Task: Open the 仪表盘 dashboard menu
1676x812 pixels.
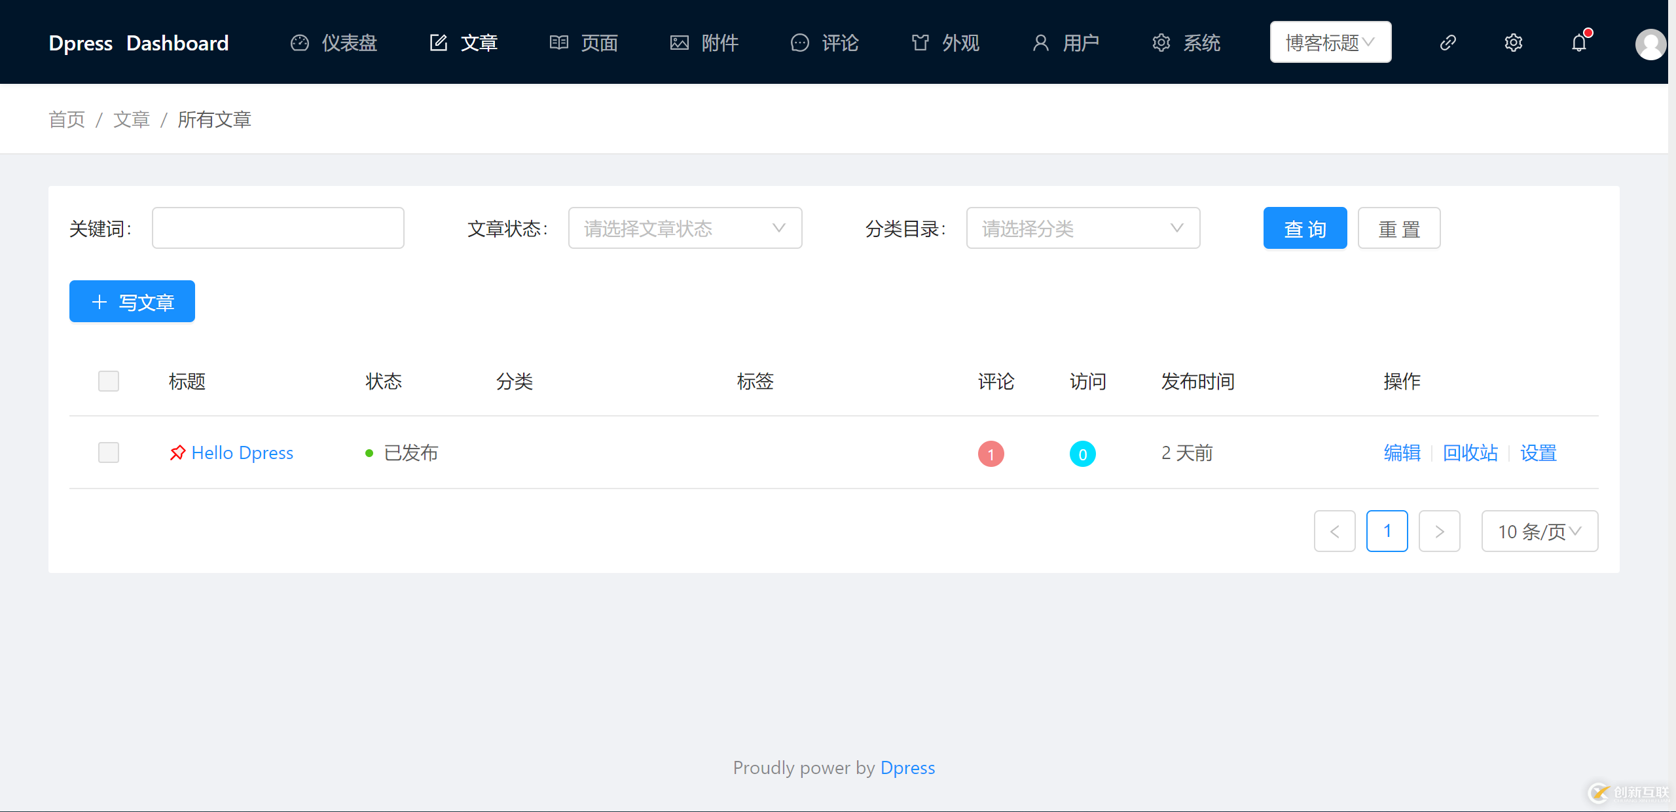Action: point(335,43)
